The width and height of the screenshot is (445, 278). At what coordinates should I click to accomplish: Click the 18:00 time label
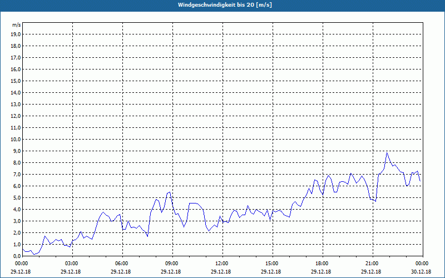click(323, 264)
